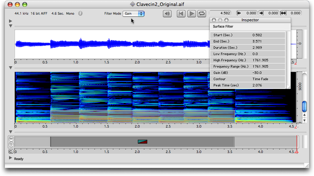314x176 pixels.
Task: Close the Inspector panel
Action: pyautogui.click(x=214, y=20)
